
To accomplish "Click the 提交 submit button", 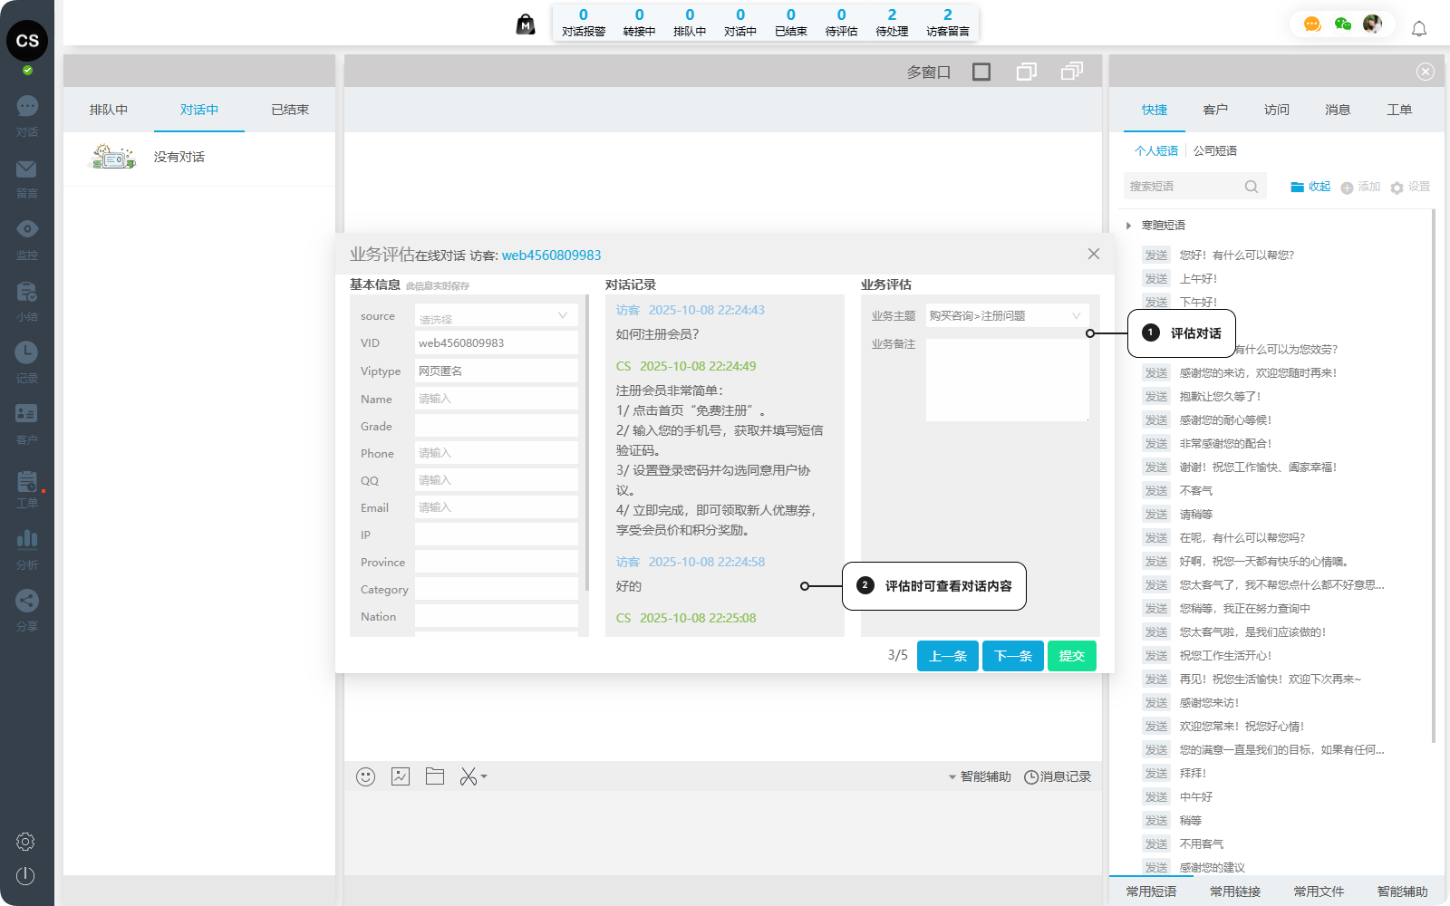I will pos(1071,656).
